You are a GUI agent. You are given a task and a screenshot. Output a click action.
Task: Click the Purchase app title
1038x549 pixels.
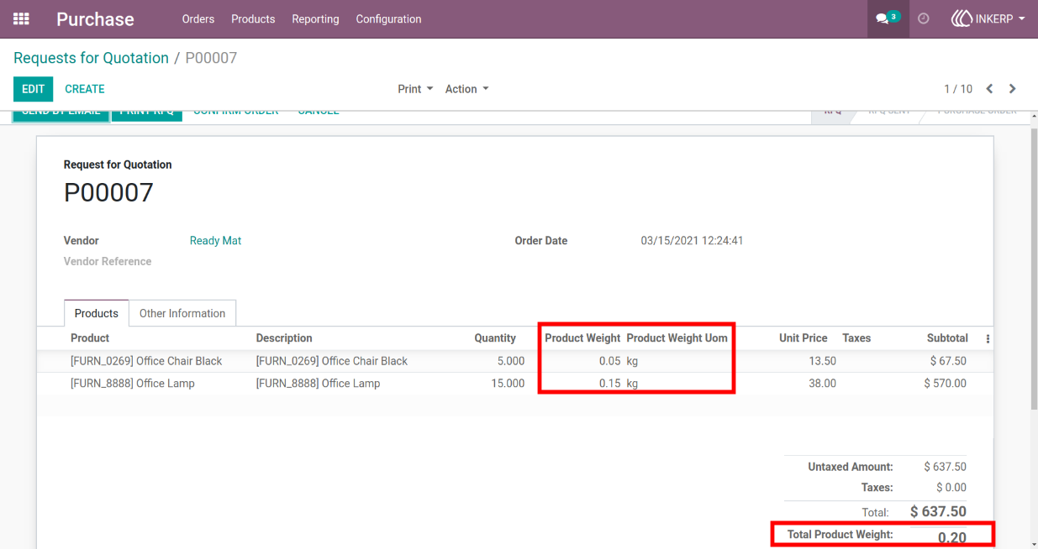click(x=95, y=18)
